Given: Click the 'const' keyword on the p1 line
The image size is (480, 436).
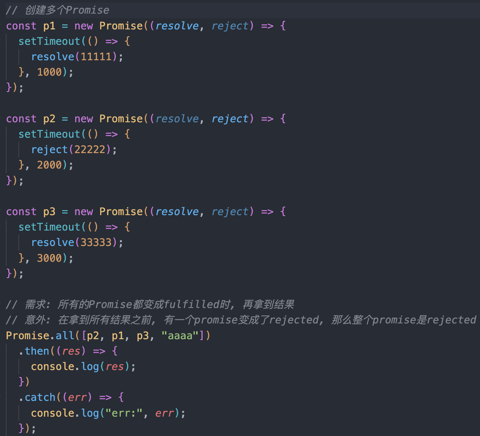Looking at the screenshot, I should (x=21, y=26).
